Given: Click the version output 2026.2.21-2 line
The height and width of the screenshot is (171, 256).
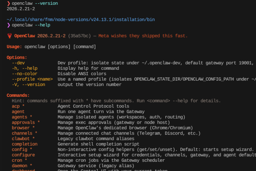Looking at the screenshot, I should (x=21, y=9).
